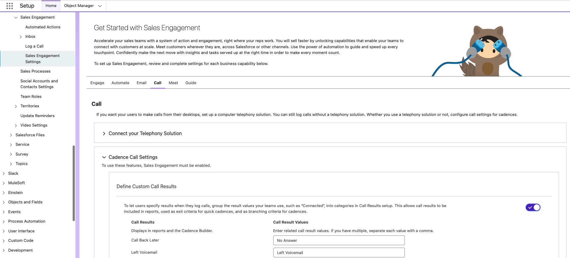Open Team Roles page
The height and width of the screenshot is (258, 570).
pos(31,97)
